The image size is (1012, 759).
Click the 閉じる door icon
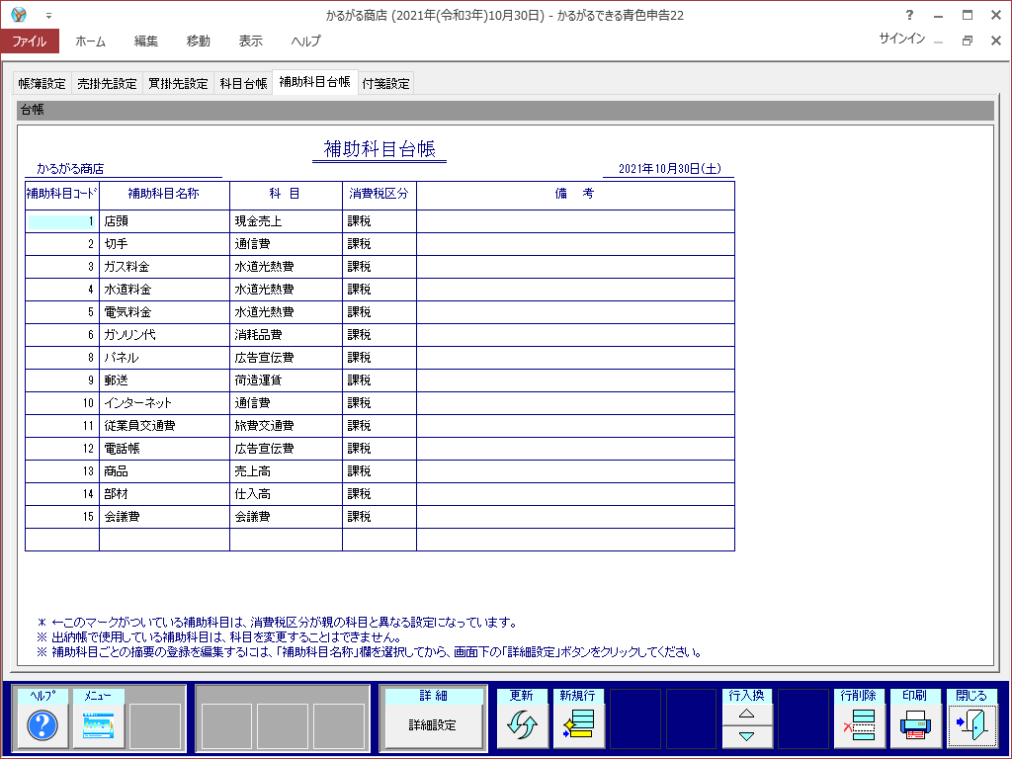click(971, 724)
